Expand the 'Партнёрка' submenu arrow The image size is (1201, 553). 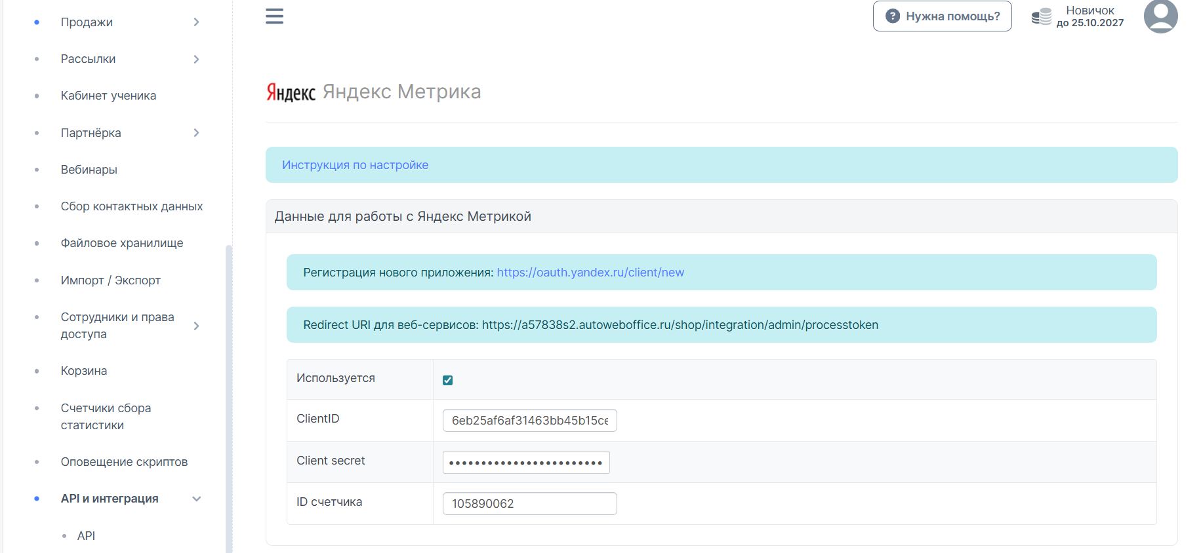tap(196, 133)
